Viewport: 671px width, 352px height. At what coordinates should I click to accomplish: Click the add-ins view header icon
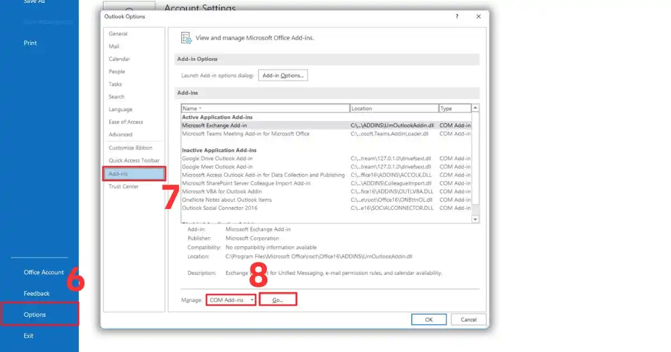186,38
